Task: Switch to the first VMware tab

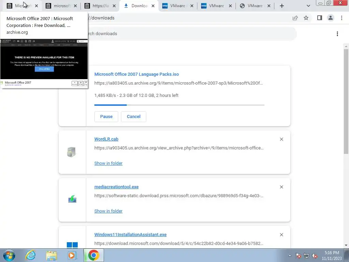Action: (177, 6)
